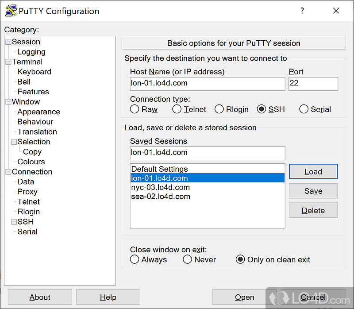Open the Features category
This screenshot has height=309, width=354.
(33, 92)
